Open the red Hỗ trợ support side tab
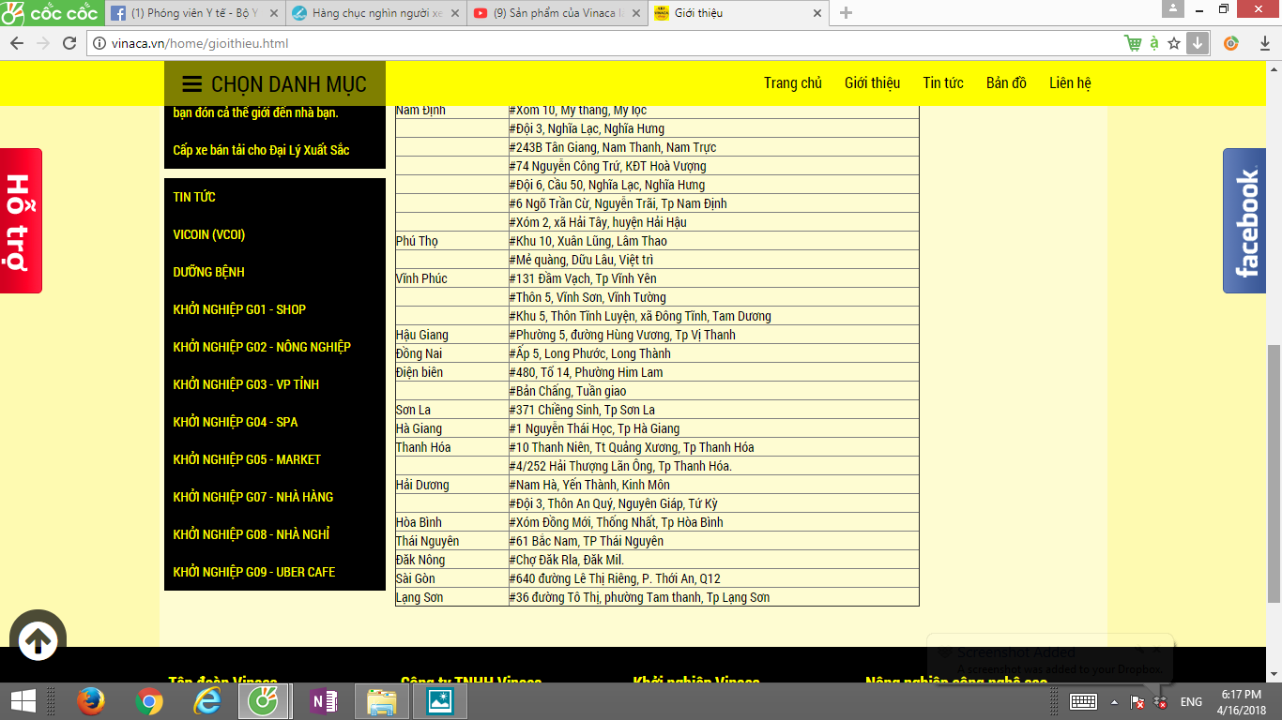 click(21, 221)
